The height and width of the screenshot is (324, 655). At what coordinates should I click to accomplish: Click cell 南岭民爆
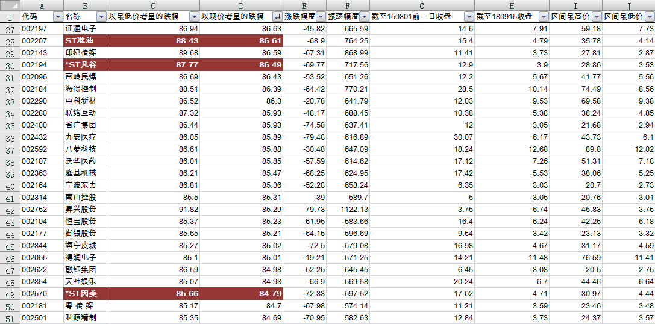coord(85,77)
